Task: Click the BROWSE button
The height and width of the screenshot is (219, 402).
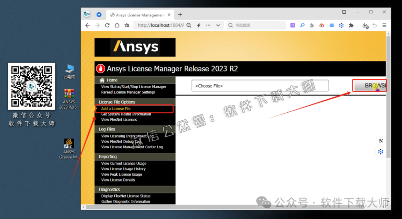Action: pos(369,86)
